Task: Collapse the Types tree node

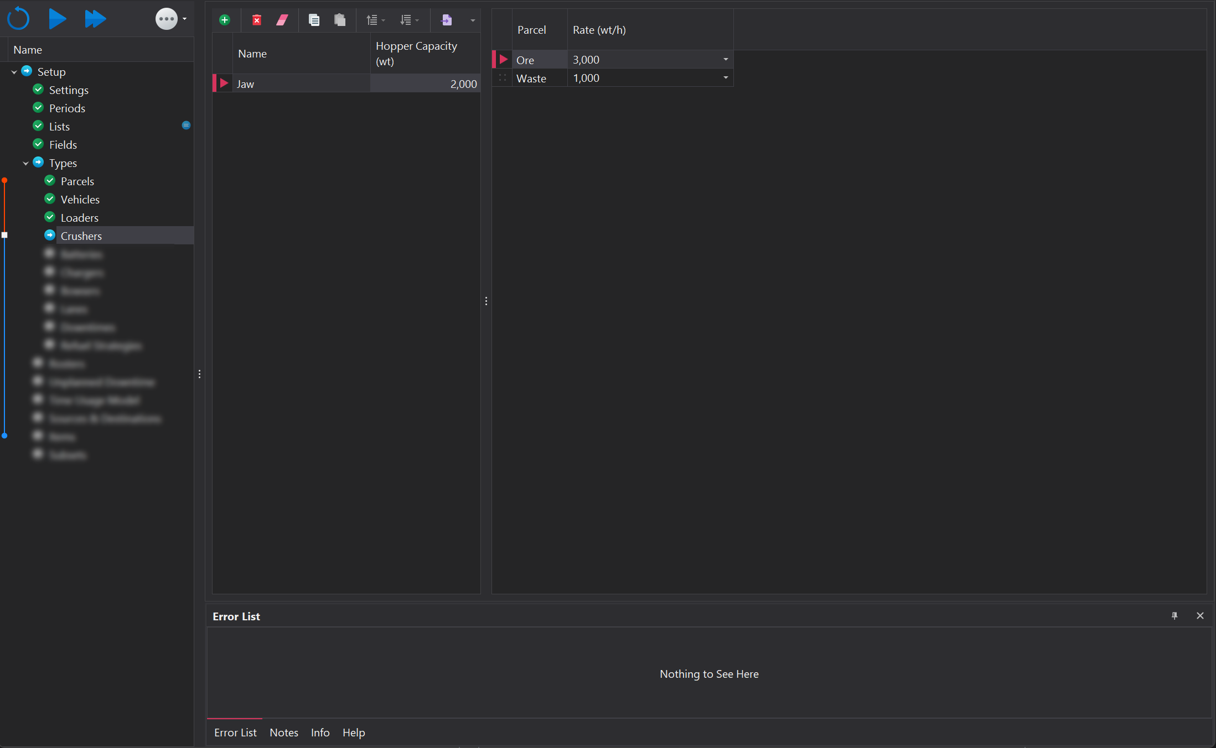Action: click(25, 163)
